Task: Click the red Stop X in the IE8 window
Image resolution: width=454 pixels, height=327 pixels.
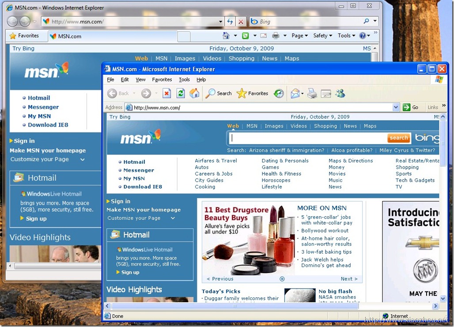Action: pos(241,22)
